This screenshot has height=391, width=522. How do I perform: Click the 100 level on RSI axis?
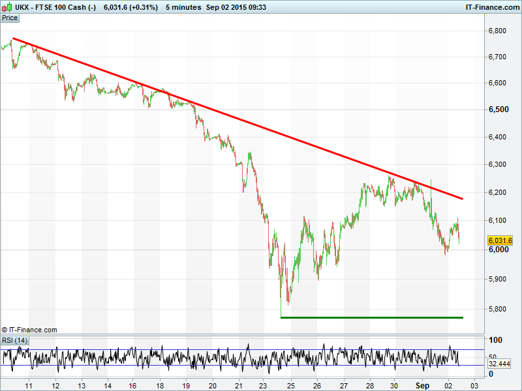point(495,340)
